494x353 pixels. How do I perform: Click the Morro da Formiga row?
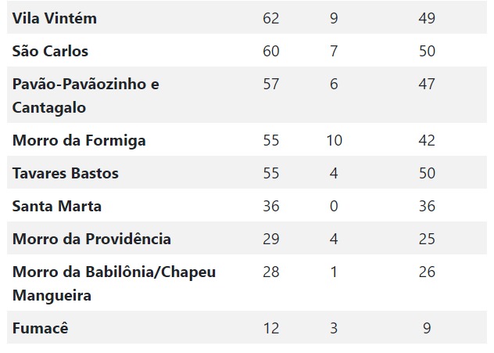pyautogui.click(x=247, y=140)
